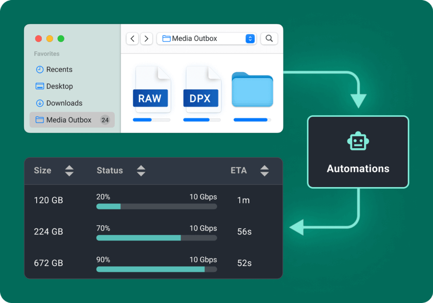Open the blue folder in Media Outbox
433x303 pixels.
tap(252, 89)
